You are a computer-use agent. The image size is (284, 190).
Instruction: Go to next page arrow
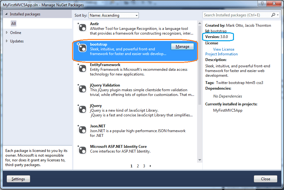[150, 166]
